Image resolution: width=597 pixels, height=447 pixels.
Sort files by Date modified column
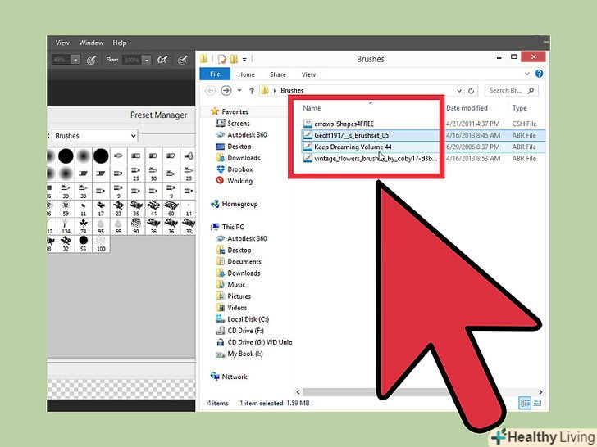tap(467, 108)
